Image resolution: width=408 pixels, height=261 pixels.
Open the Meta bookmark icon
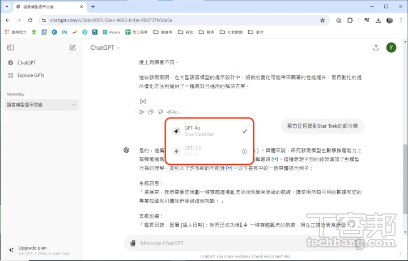(x=64, y=32)
